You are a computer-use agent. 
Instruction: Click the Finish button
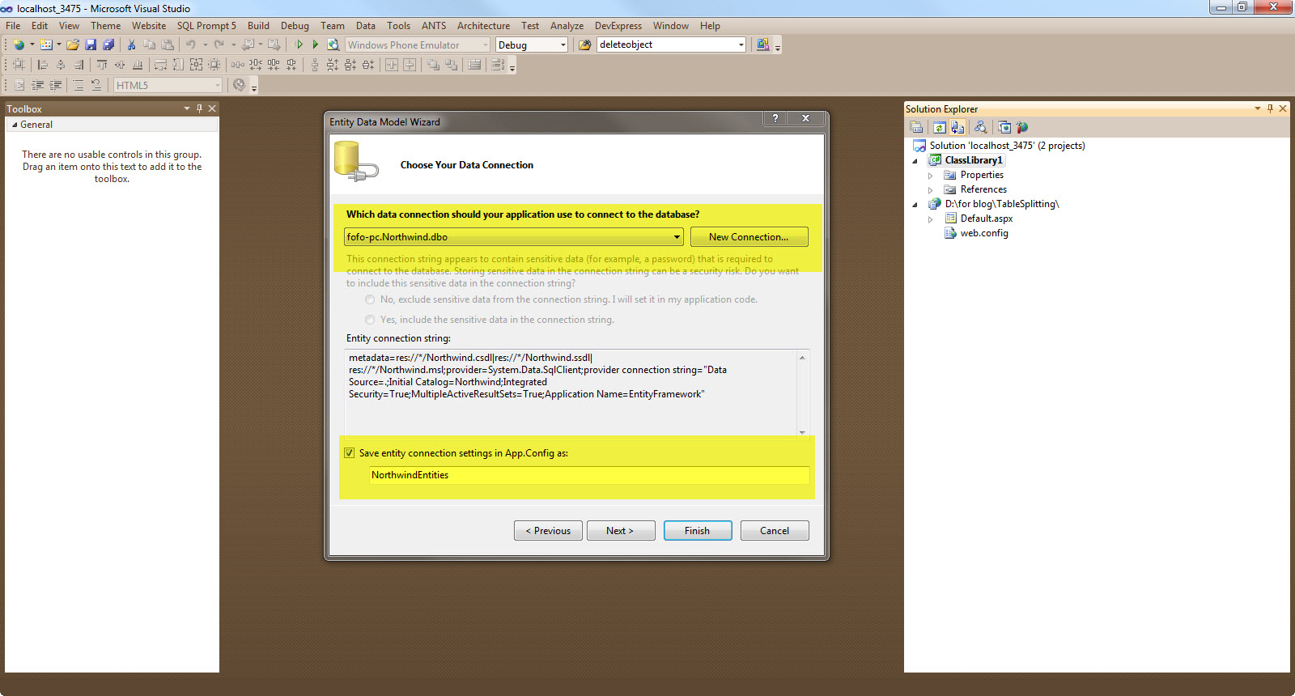tap(698, 531)
